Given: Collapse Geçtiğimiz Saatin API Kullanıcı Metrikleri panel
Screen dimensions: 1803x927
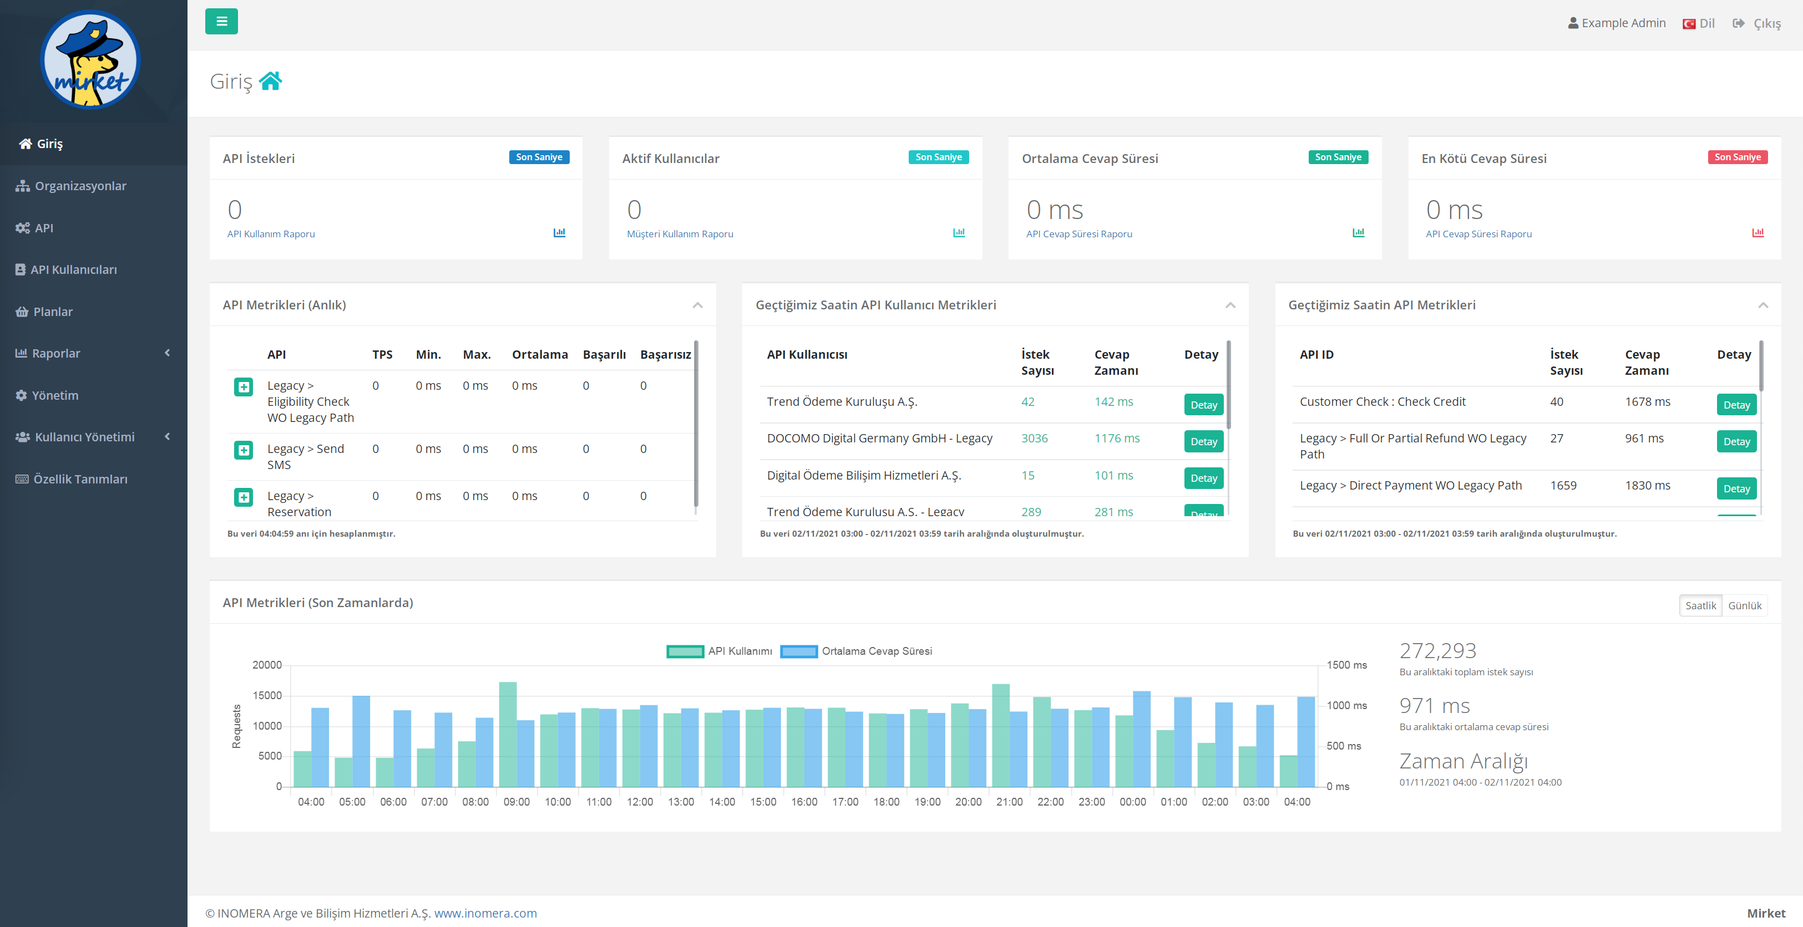Looking at the screenshot, I should click(1230, 305).
